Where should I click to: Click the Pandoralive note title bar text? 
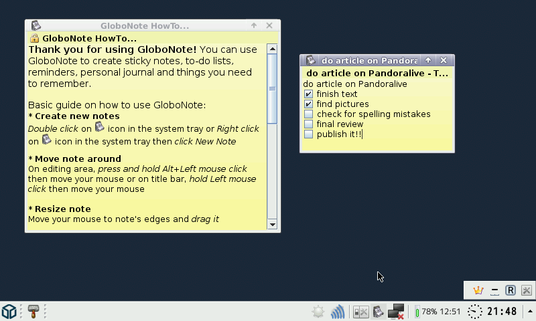coord(369,61)
